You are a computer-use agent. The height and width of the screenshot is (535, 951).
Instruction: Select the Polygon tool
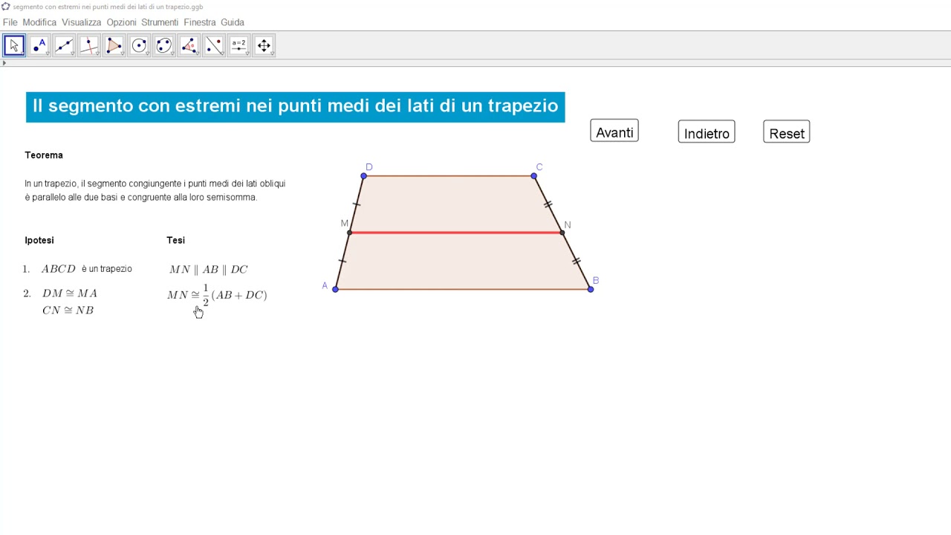pyautogui.click(x=114, y=45)
